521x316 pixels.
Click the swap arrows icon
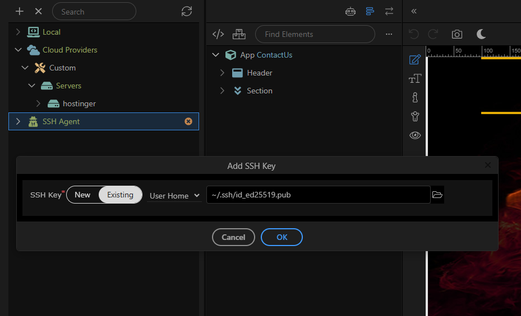(389, 11)
